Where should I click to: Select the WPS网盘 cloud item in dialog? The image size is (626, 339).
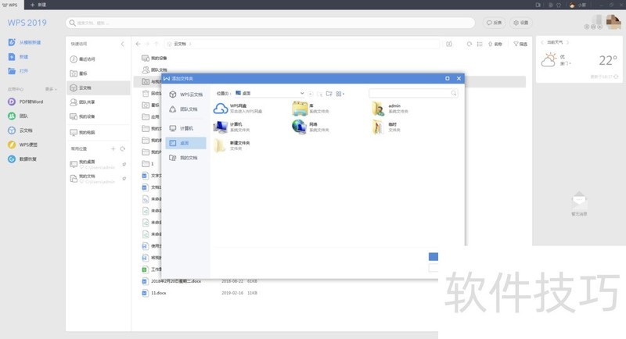[x=237, y=109]
